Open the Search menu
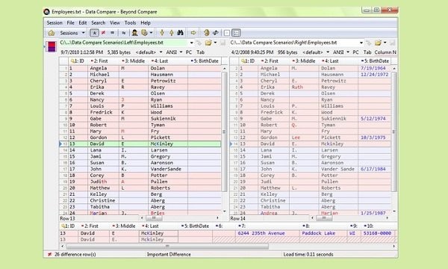Image resolution: width=448 pixels, height=269 pixels. (x=99, y=23)
